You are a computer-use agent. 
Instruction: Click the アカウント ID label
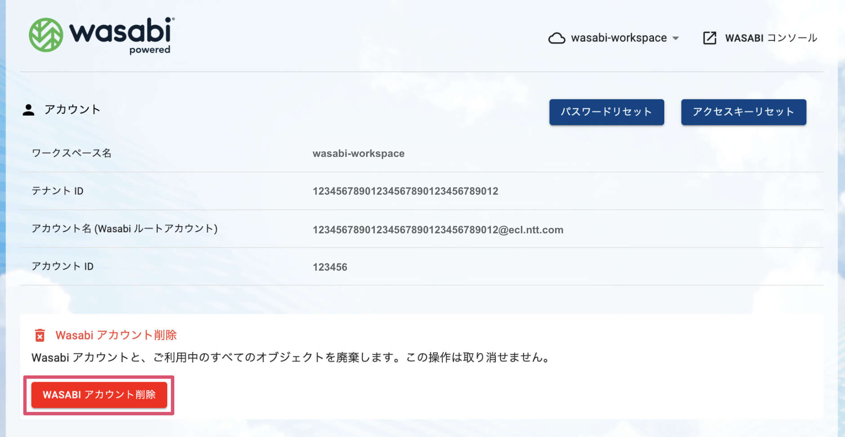[x=62, y=267]
